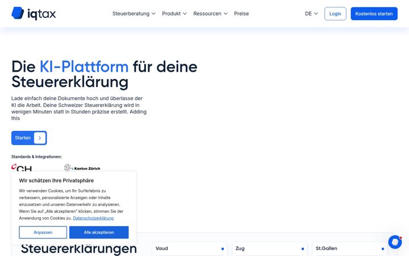Click the blue dot on the Vaud card
Image resolution: width=409 pixels, height=256 pixels.
pos(223,249)
